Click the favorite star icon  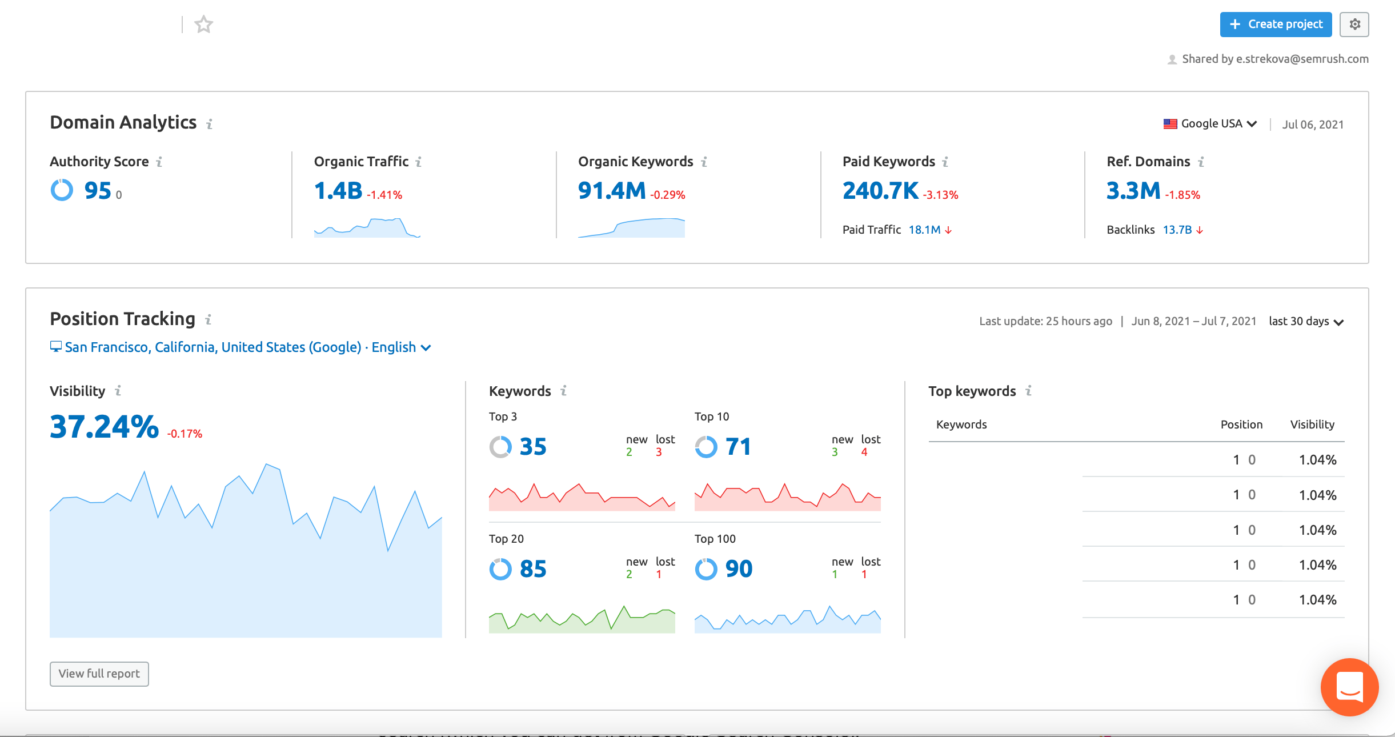pos(203,25)
